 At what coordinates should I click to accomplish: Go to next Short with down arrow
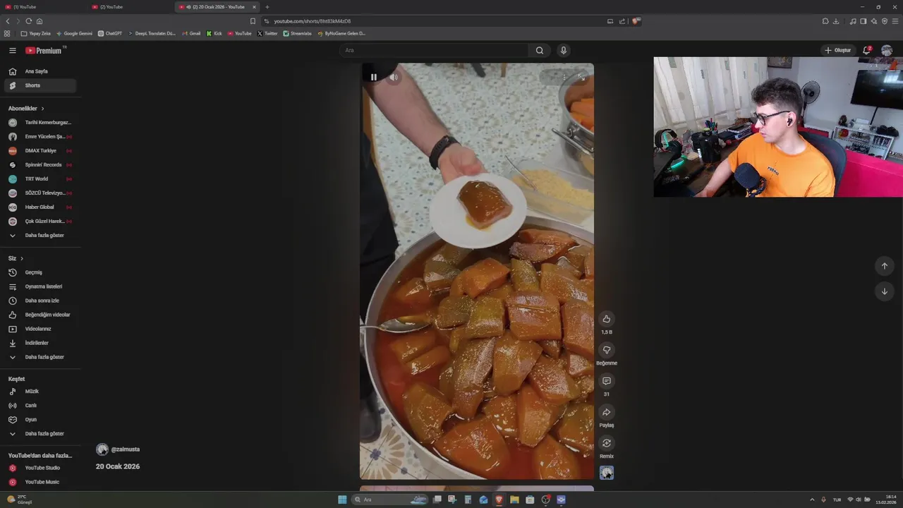coord(885,291)
